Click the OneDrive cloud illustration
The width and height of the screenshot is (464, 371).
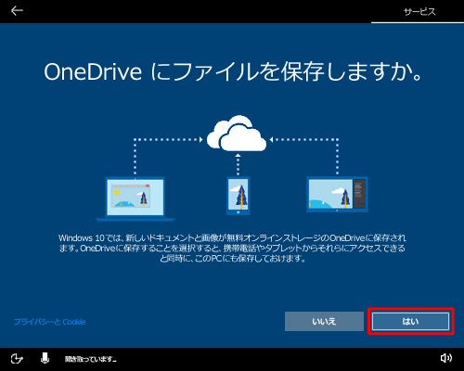237,134
